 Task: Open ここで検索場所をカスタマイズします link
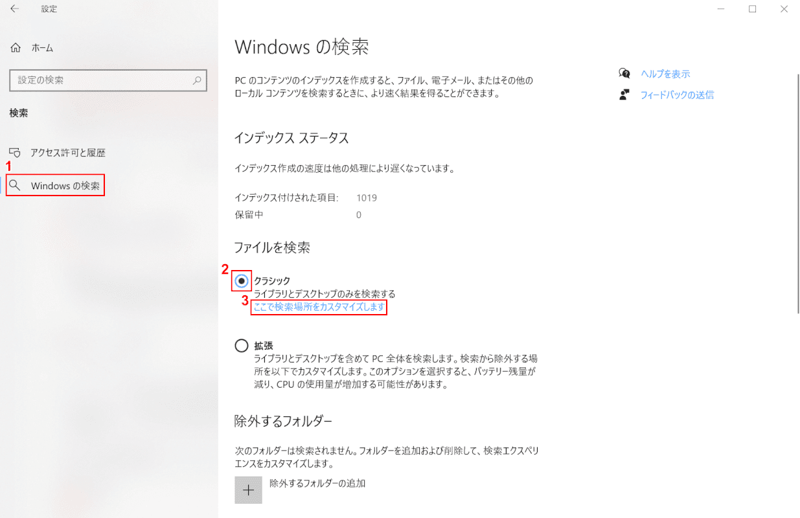click(319, 307)
